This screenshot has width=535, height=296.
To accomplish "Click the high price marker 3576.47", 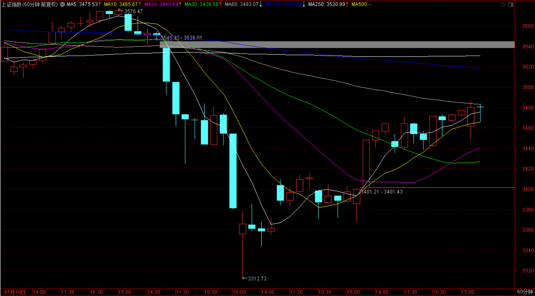I will pyautogui.click(x=133, y=11).
